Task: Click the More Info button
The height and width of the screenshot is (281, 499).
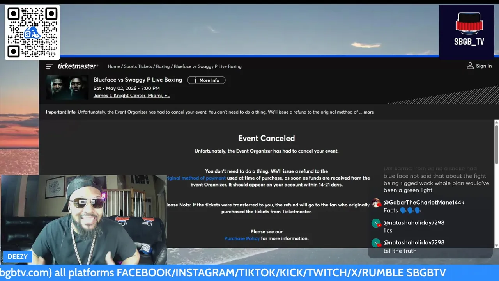Action: tap(206, 80)
